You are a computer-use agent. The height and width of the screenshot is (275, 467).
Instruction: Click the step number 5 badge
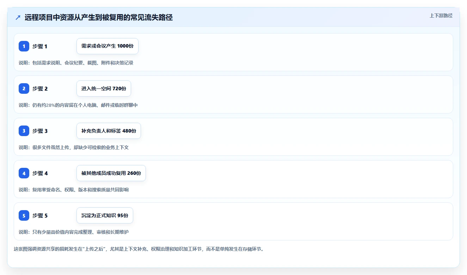24,215
